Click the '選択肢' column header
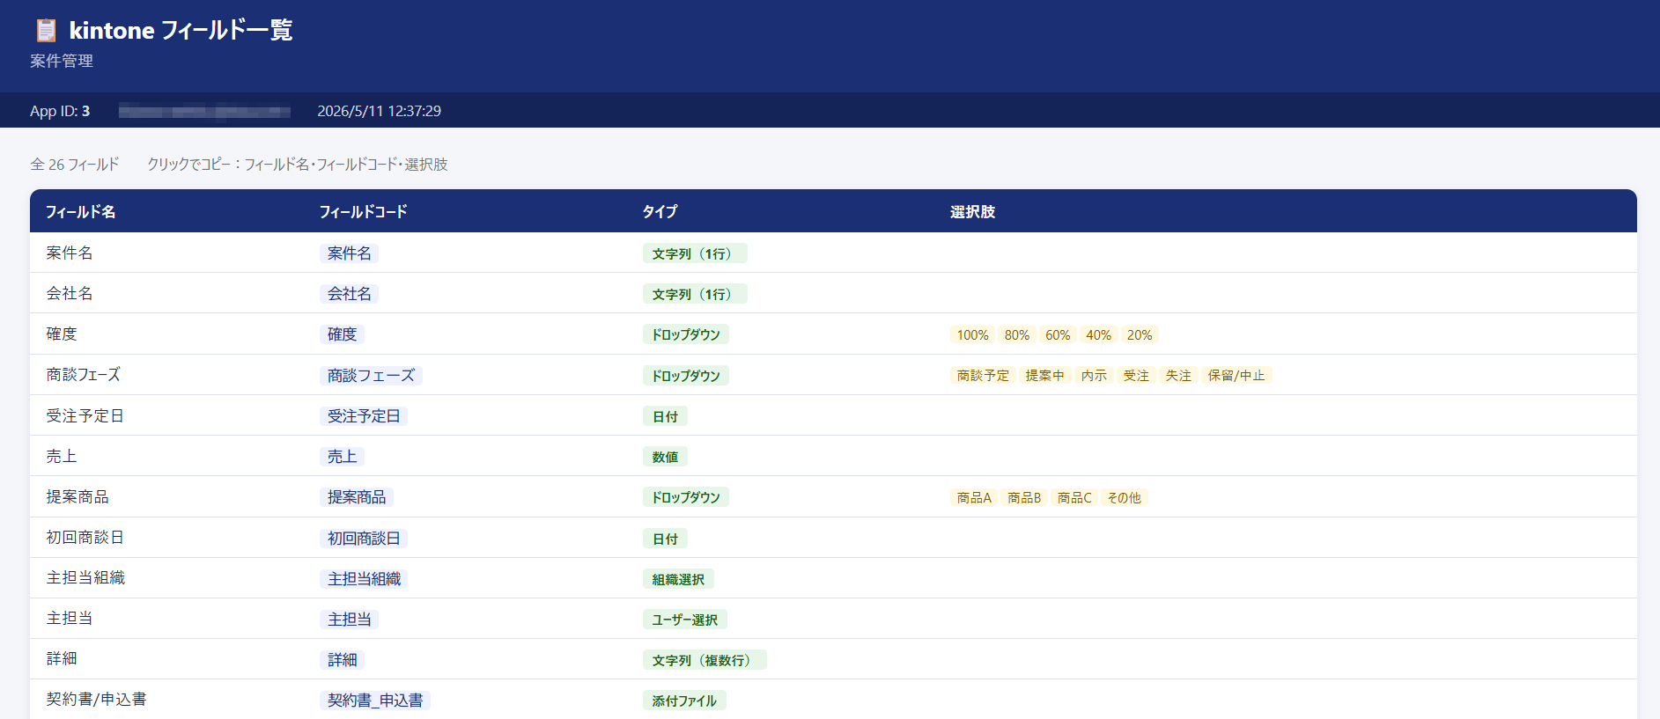This screenshot has height=719, width=1660. click(x=972, y=211)
